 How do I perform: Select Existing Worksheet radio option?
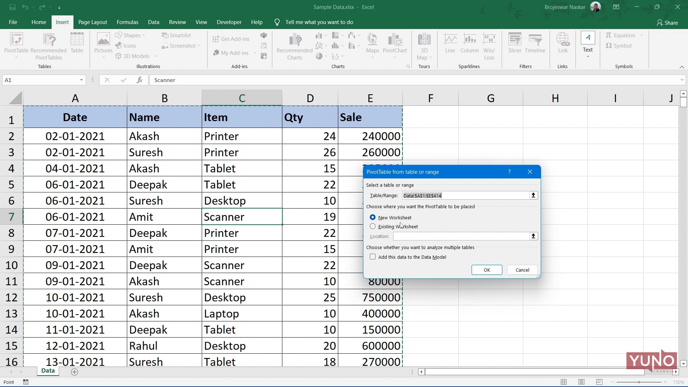373,226
